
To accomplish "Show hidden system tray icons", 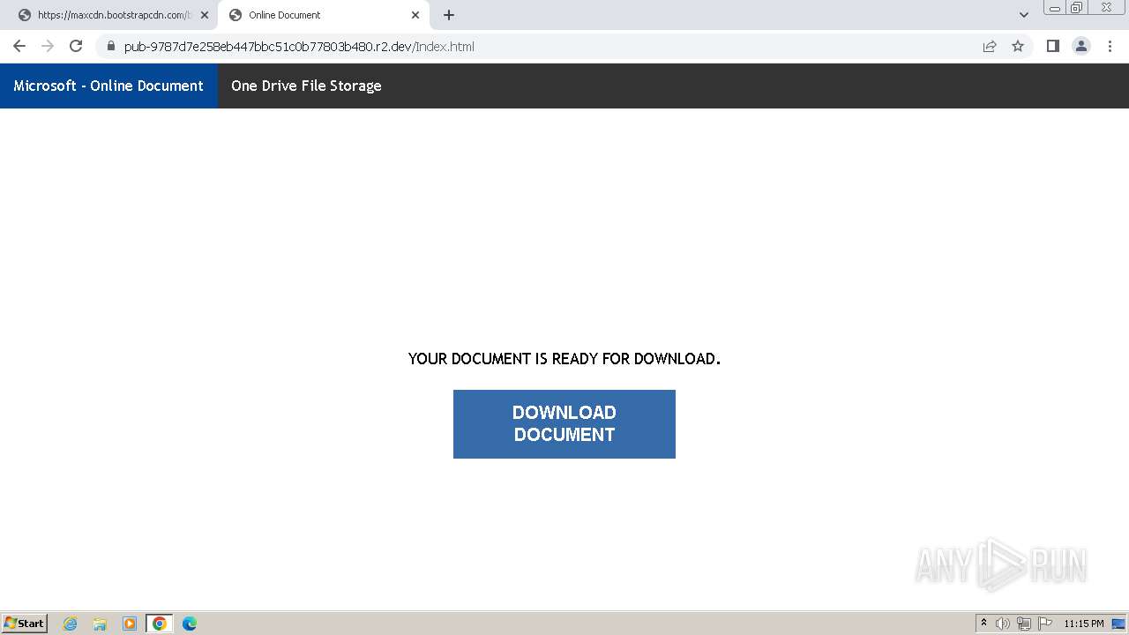I will (x=983, y=624).
